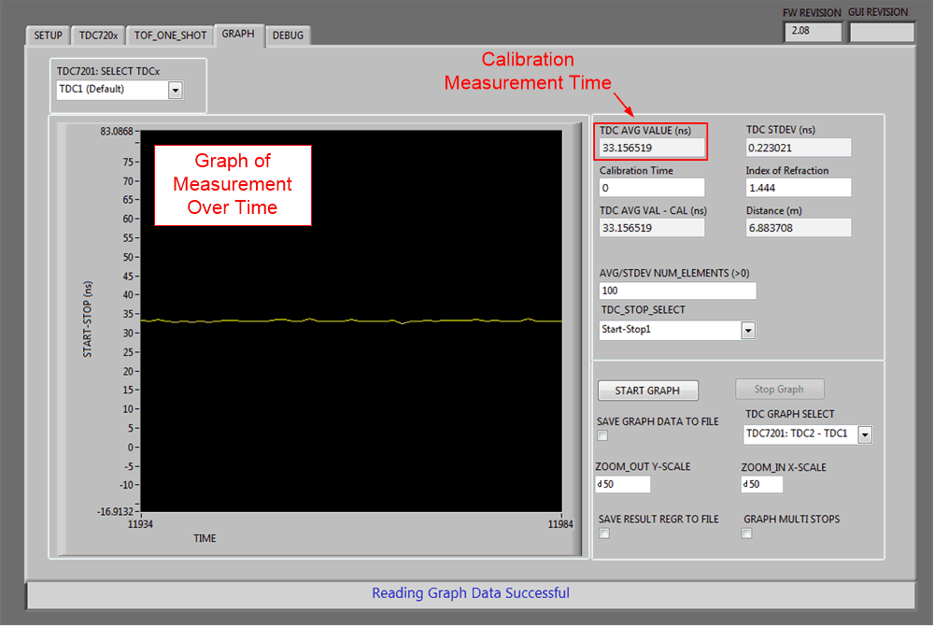Switch to the SETUP tab

click(48, 36)
